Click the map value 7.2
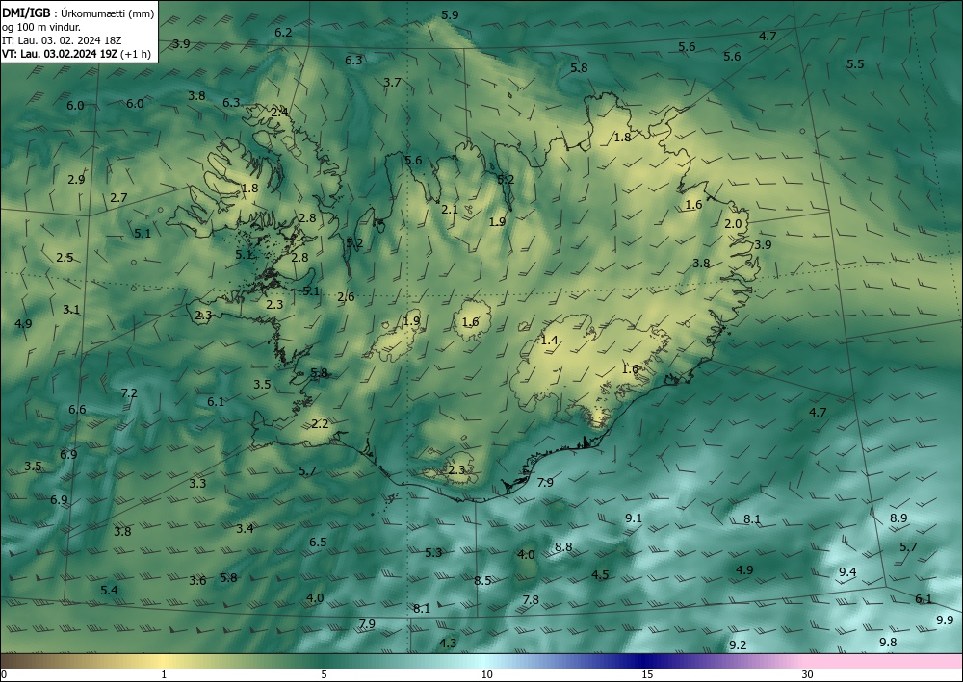This screenshot has width=963, height=682. pyautogui.click(x=129, y=392)
